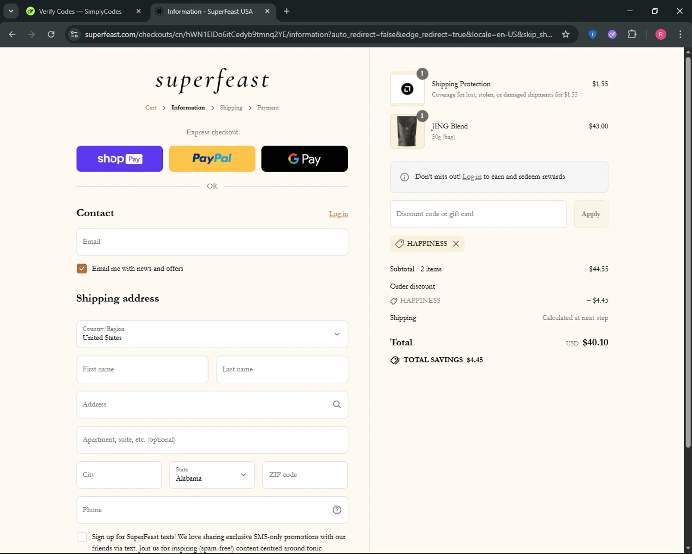Open the Chrome profile avatar R
692x554 pixels.
661,34
